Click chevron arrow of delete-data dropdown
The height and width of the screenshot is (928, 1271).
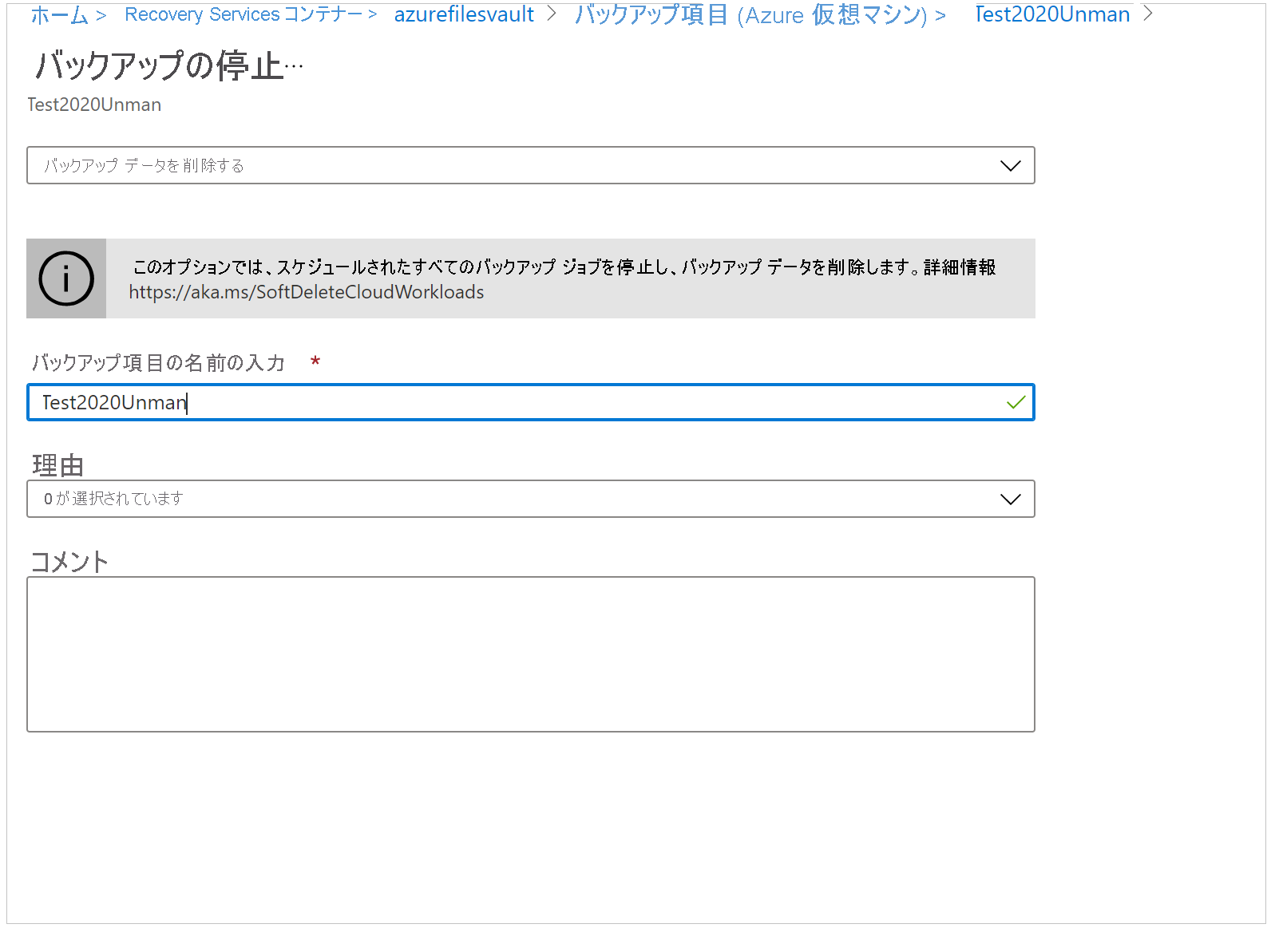pos(1011,166)
